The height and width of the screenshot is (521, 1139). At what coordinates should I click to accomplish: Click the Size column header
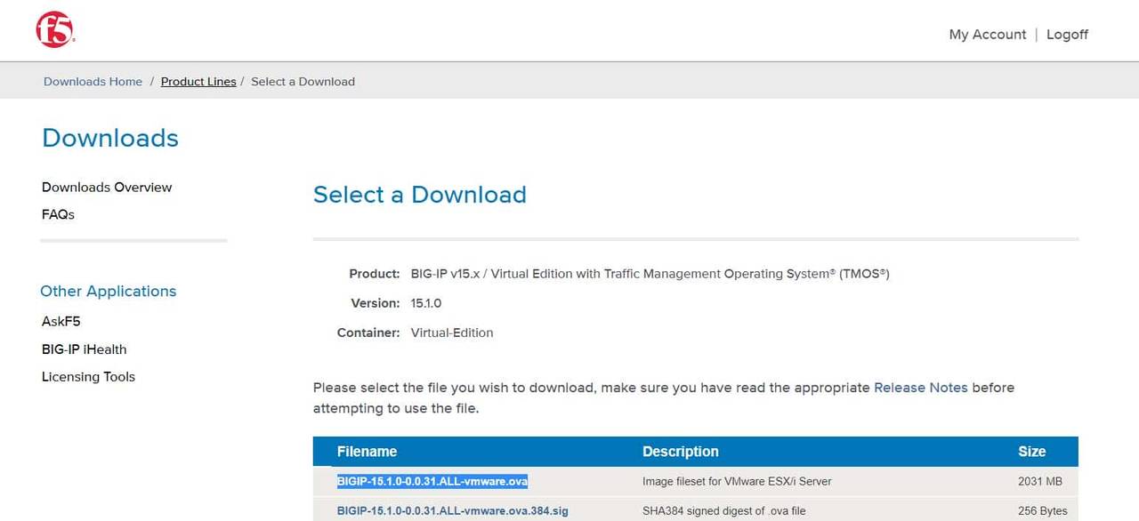[1031, 452]
